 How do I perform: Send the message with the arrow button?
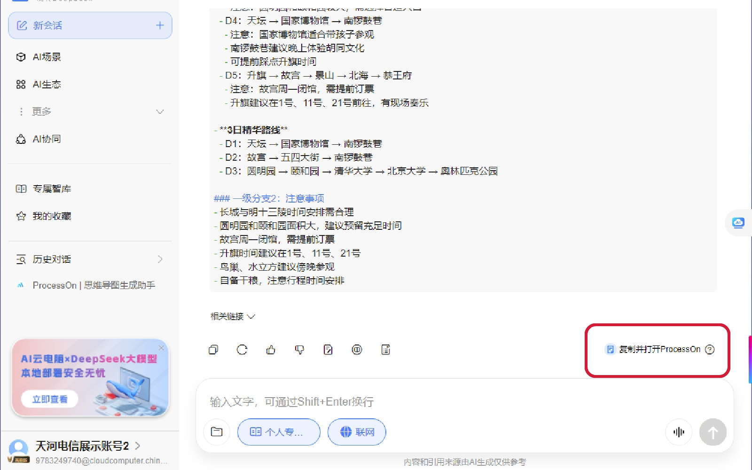tap(713, 432)
